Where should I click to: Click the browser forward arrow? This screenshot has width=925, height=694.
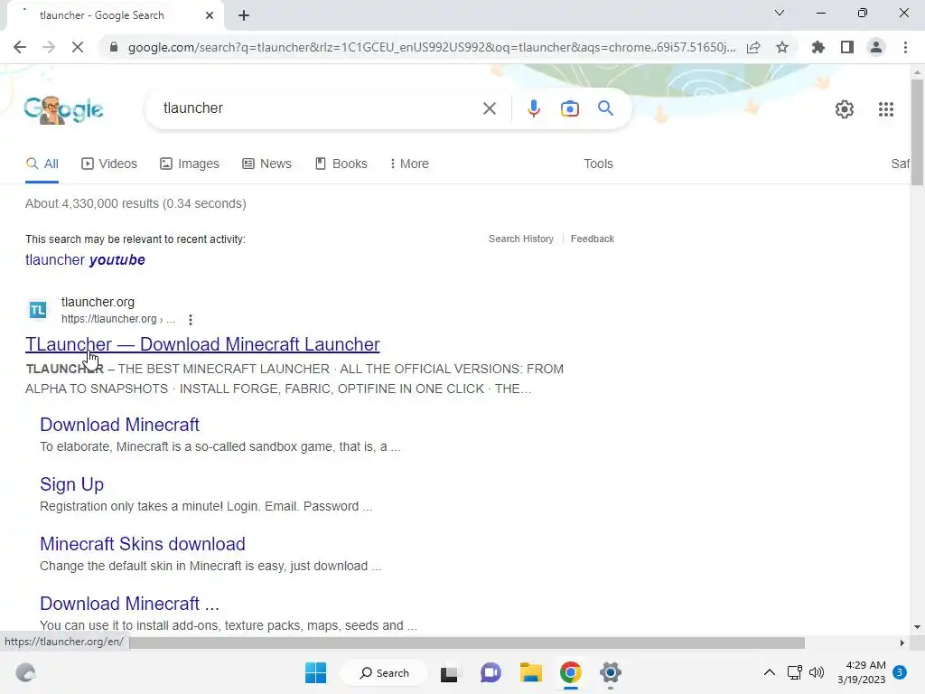coord(49,47)
